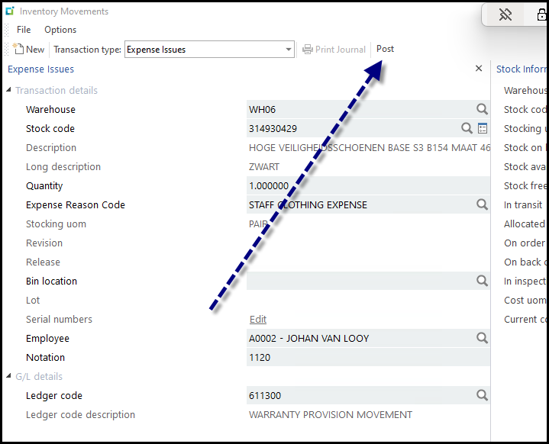
Task: Click Print Journal in the toolbar
Action: point(334,50)
